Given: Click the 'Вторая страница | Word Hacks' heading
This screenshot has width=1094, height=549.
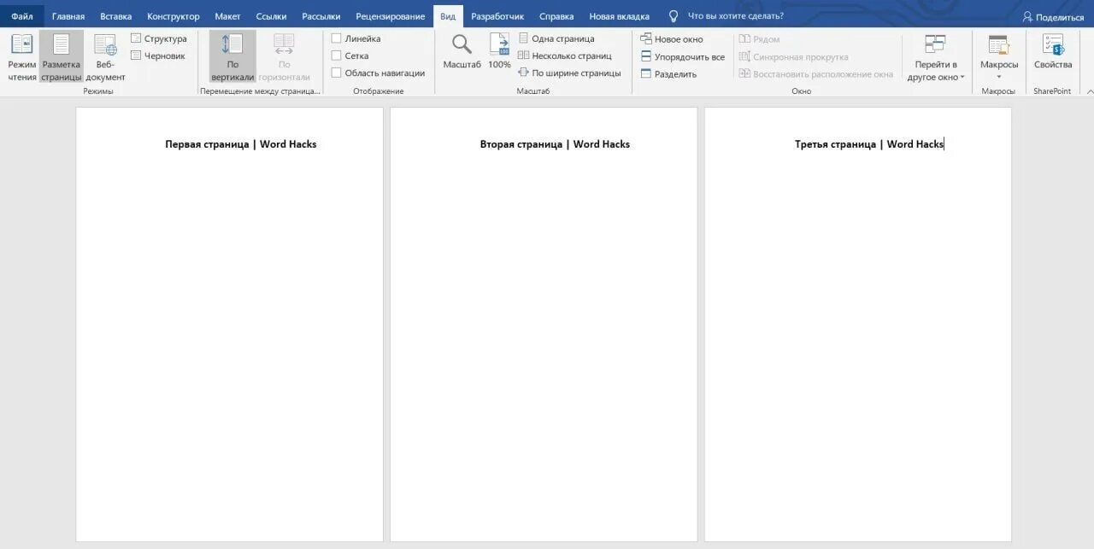Looking at the screenshot, I should (555, 144).
